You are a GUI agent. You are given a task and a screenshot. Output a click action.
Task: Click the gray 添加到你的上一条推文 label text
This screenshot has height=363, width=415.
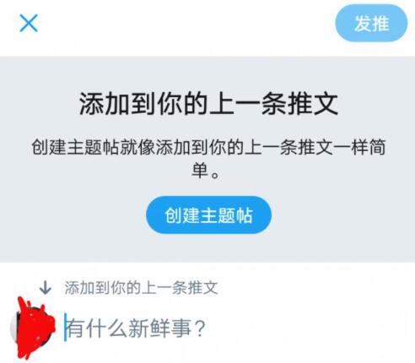coord(141,288)
